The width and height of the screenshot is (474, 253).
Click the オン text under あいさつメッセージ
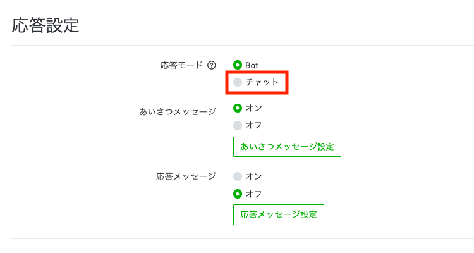point(253,108)
